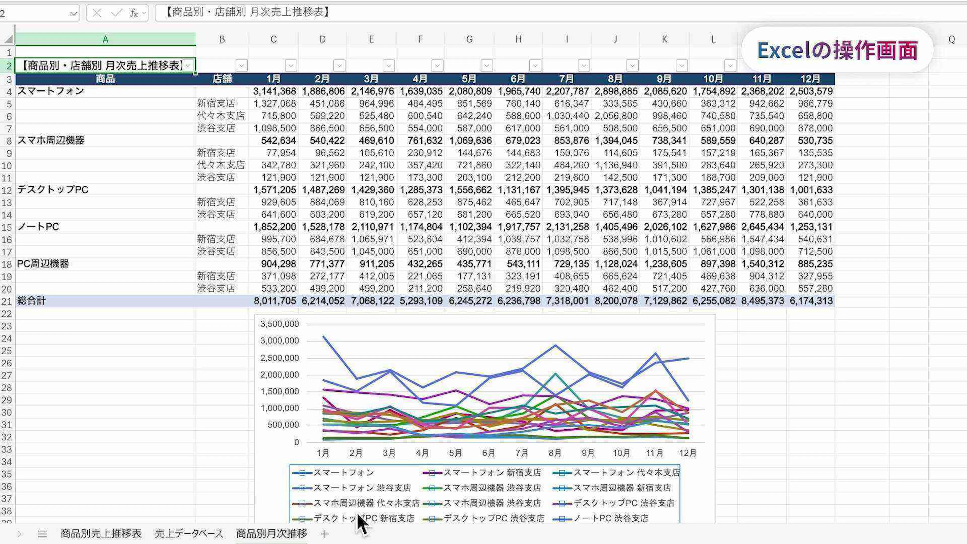Image resolution: width=967 pixels, height=544 pixels.
Task: Select column A header
Action: (105, 40)
